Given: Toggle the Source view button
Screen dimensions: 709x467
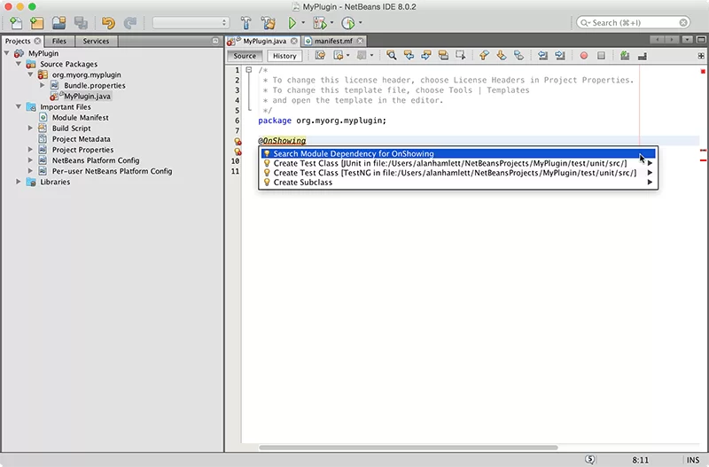Looking at the screenshot, I should [245, 56].
